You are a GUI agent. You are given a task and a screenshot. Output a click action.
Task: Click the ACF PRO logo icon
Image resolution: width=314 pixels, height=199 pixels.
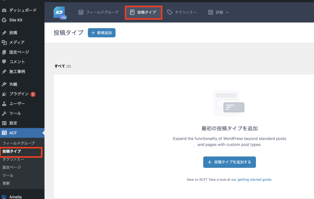[x=60, y=13]
